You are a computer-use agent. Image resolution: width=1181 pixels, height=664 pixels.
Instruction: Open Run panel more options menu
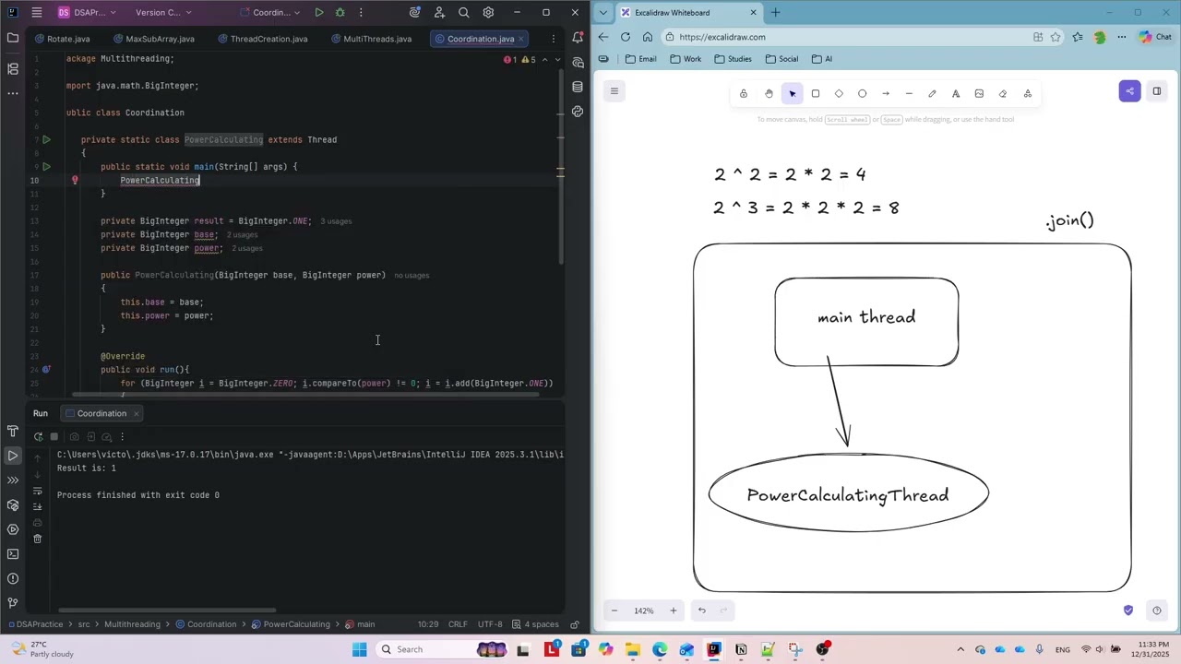pyautogui.click(x=123, y=436)
